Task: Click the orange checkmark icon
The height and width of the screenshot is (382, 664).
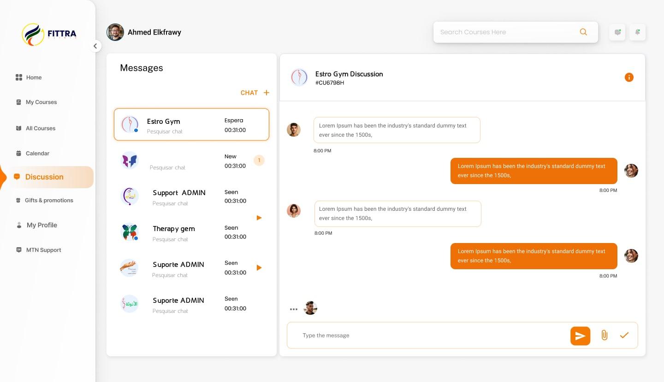Action: click(624, 336)
